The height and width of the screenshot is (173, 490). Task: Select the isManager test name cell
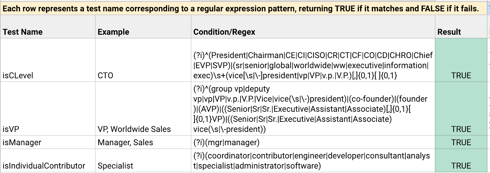tap(22, 142)
